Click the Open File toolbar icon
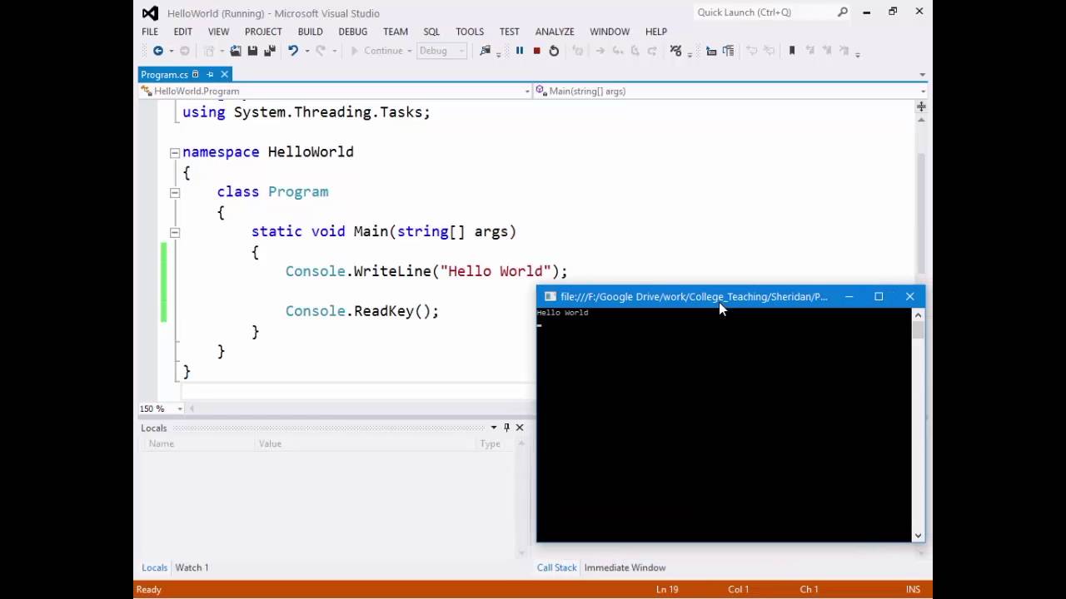Viewport: 1066px width, 599px height. click(236, 51)
